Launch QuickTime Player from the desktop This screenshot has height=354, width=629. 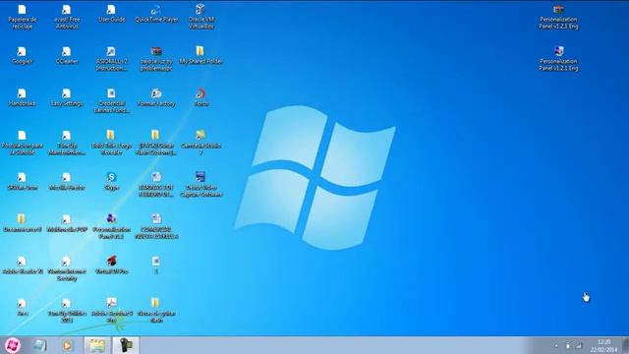(156, 14)
